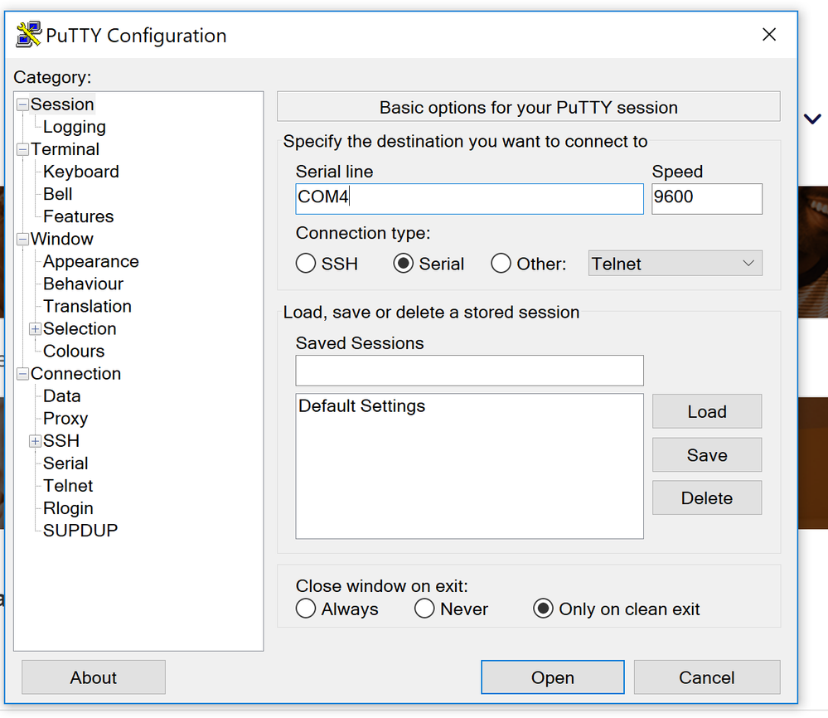This screenshot has width=828, height=718.
Task: Expand the SSH category in tree
Action: (x=36, y=441)
